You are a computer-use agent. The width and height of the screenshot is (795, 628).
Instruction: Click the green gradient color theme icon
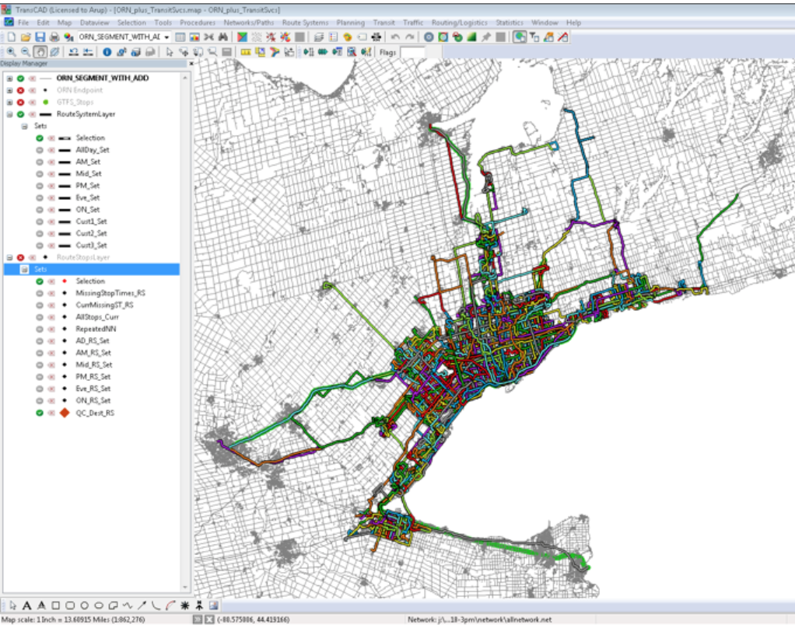(471, 37)
